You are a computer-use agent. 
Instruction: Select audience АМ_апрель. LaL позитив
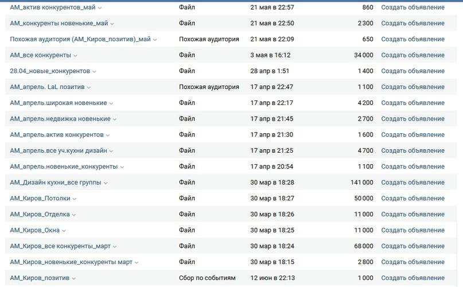pyautogui.click(x=47, y=87)
